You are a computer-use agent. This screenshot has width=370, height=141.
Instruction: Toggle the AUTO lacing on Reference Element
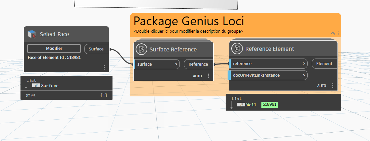click(x=322, y=86)
